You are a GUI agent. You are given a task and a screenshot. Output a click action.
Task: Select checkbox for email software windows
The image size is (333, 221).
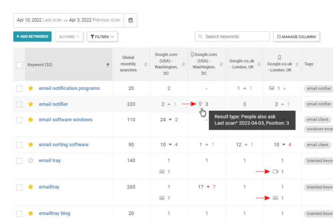(x=20, y=120)
